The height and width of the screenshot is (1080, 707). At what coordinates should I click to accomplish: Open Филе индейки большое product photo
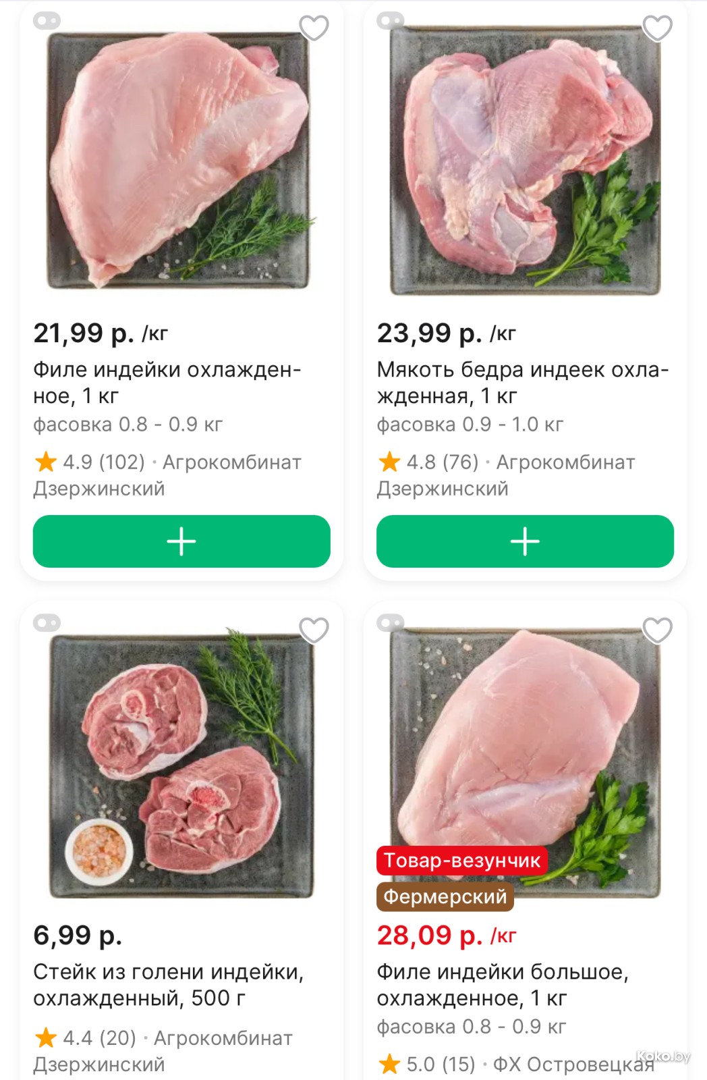coord(525,742)
